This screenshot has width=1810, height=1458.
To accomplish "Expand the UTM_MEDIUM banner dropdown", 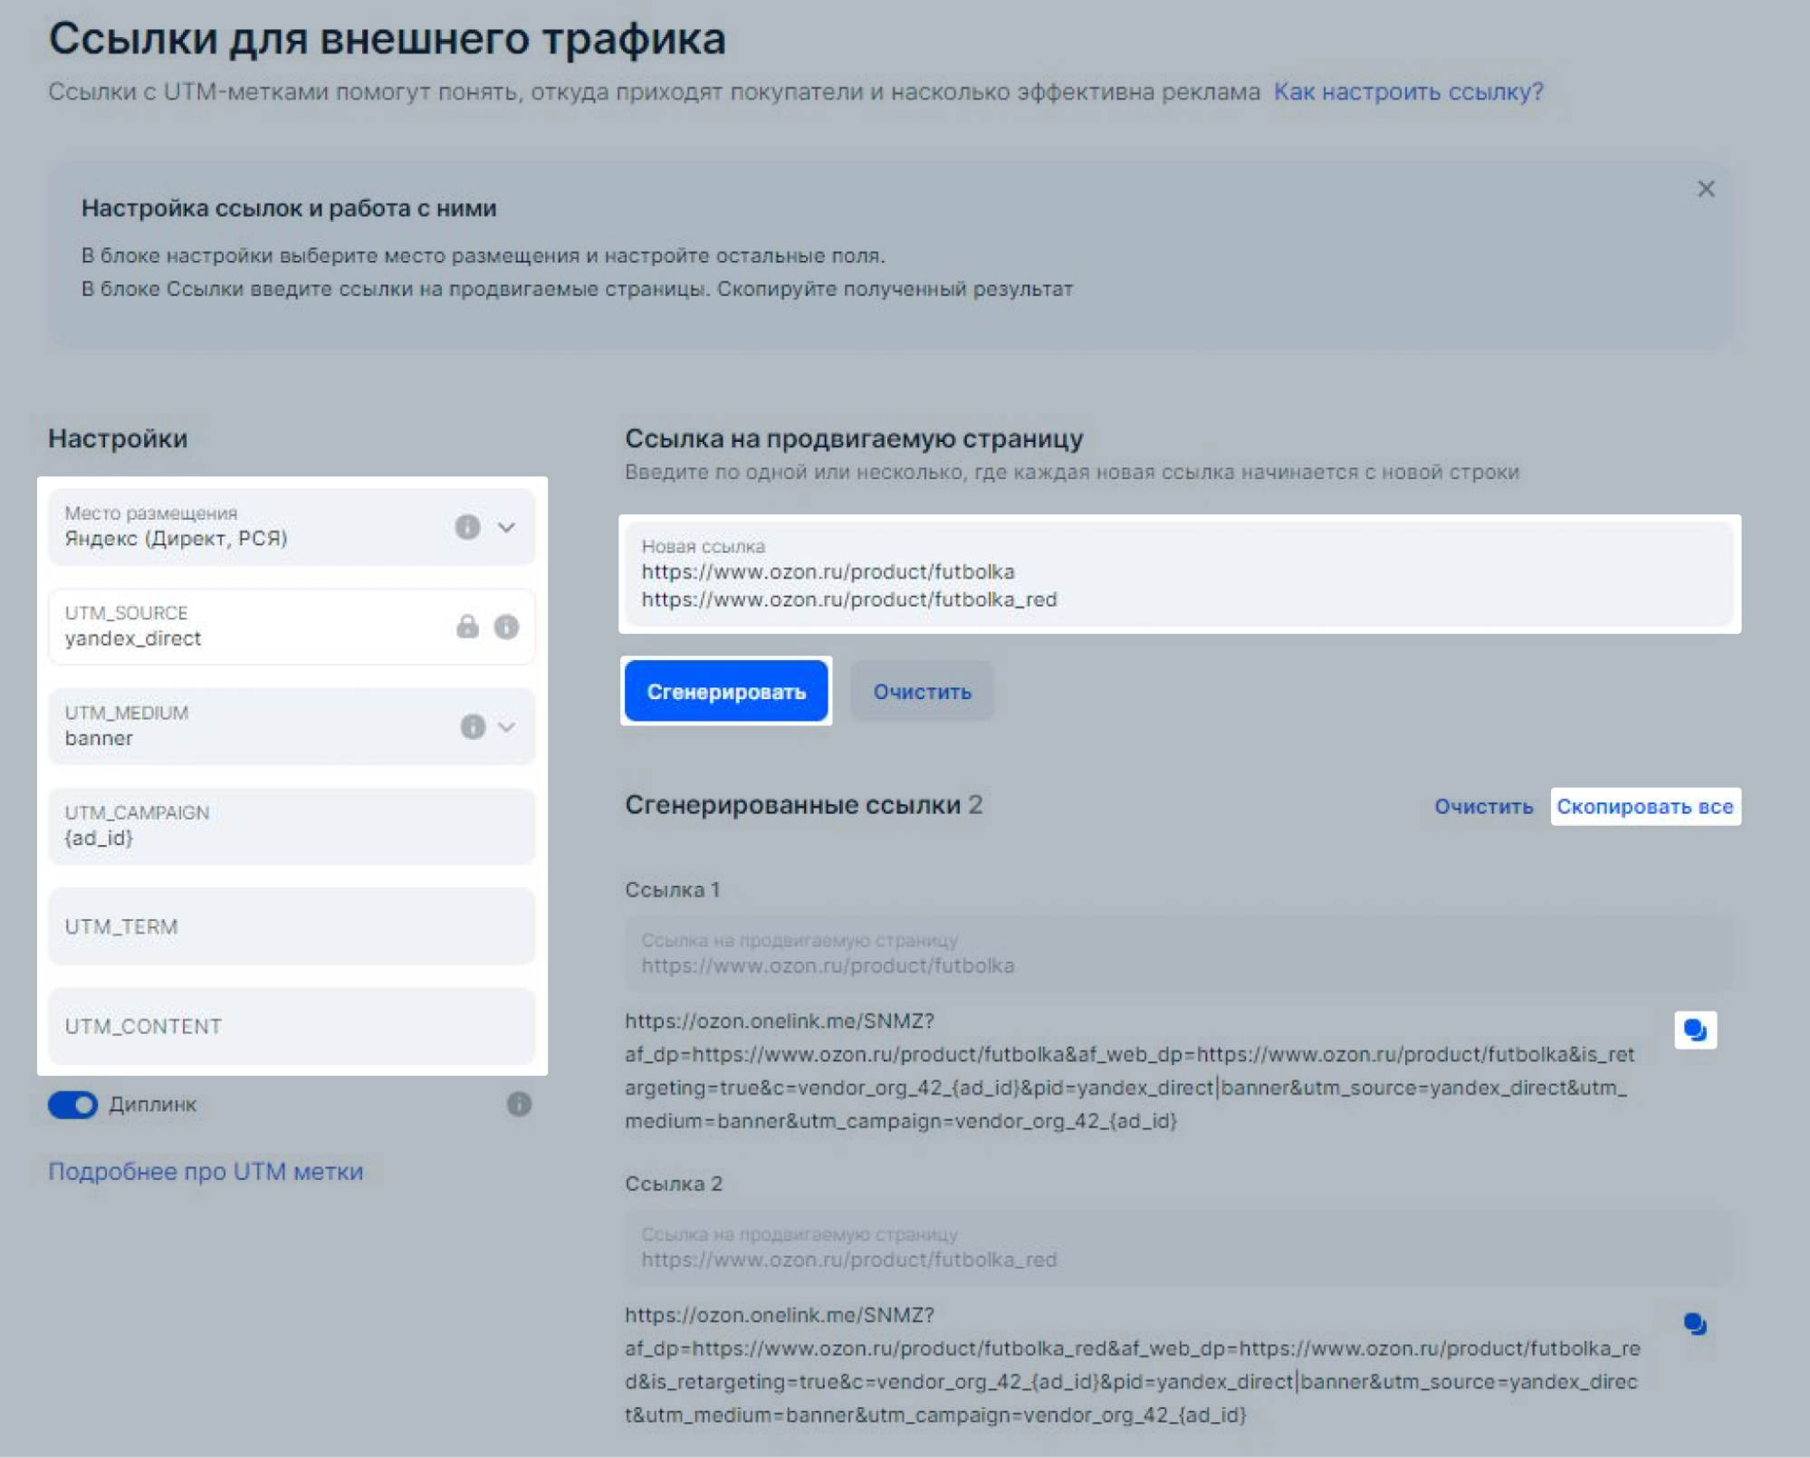I will [x=507, y=726].
